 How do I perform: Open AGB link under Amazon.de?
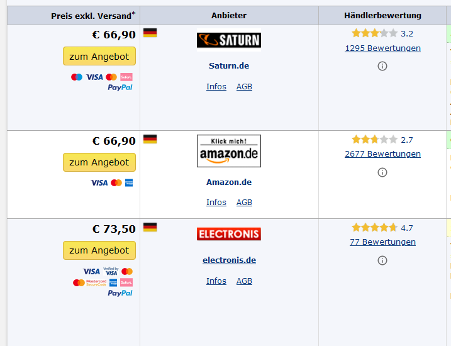pyautogui.click(x=244, y=203)
